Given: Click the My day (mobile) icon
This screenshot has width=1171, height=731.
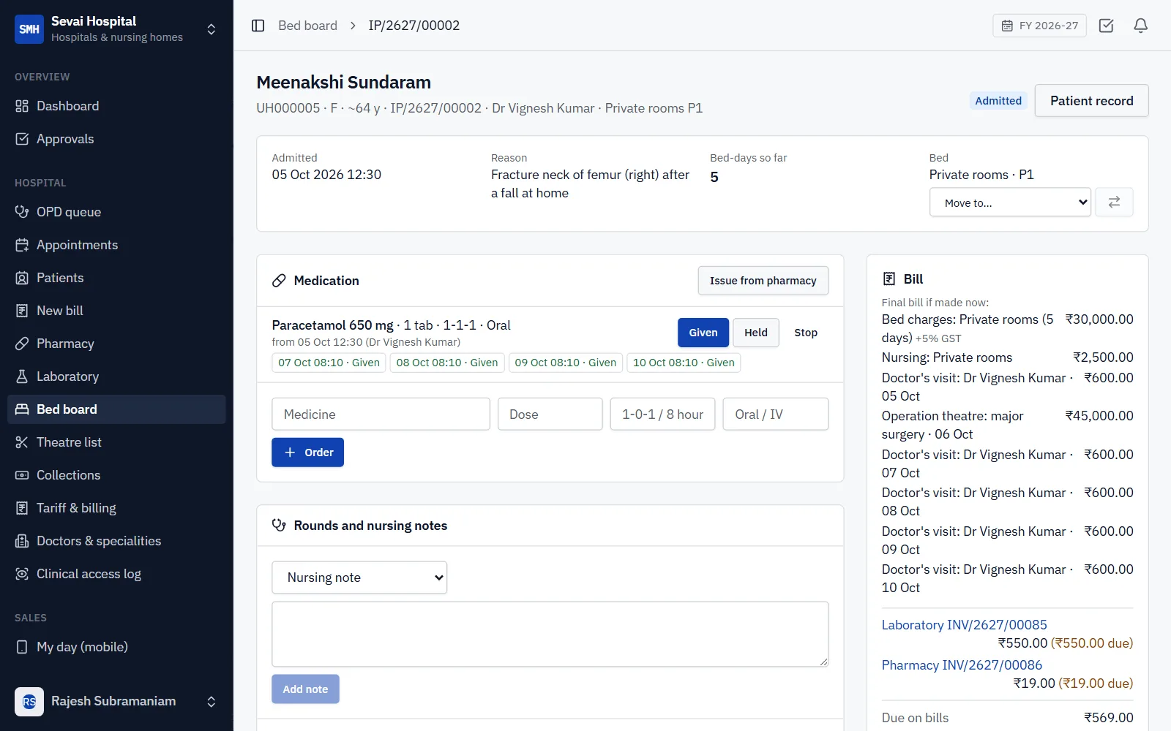Looking at the screenshot, I should [22, 647].
